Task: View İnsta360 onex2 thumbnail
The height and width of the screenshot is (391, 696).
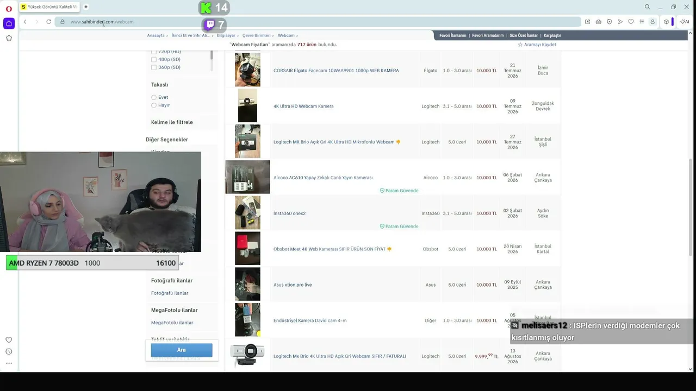Action: tap(247, 213)
